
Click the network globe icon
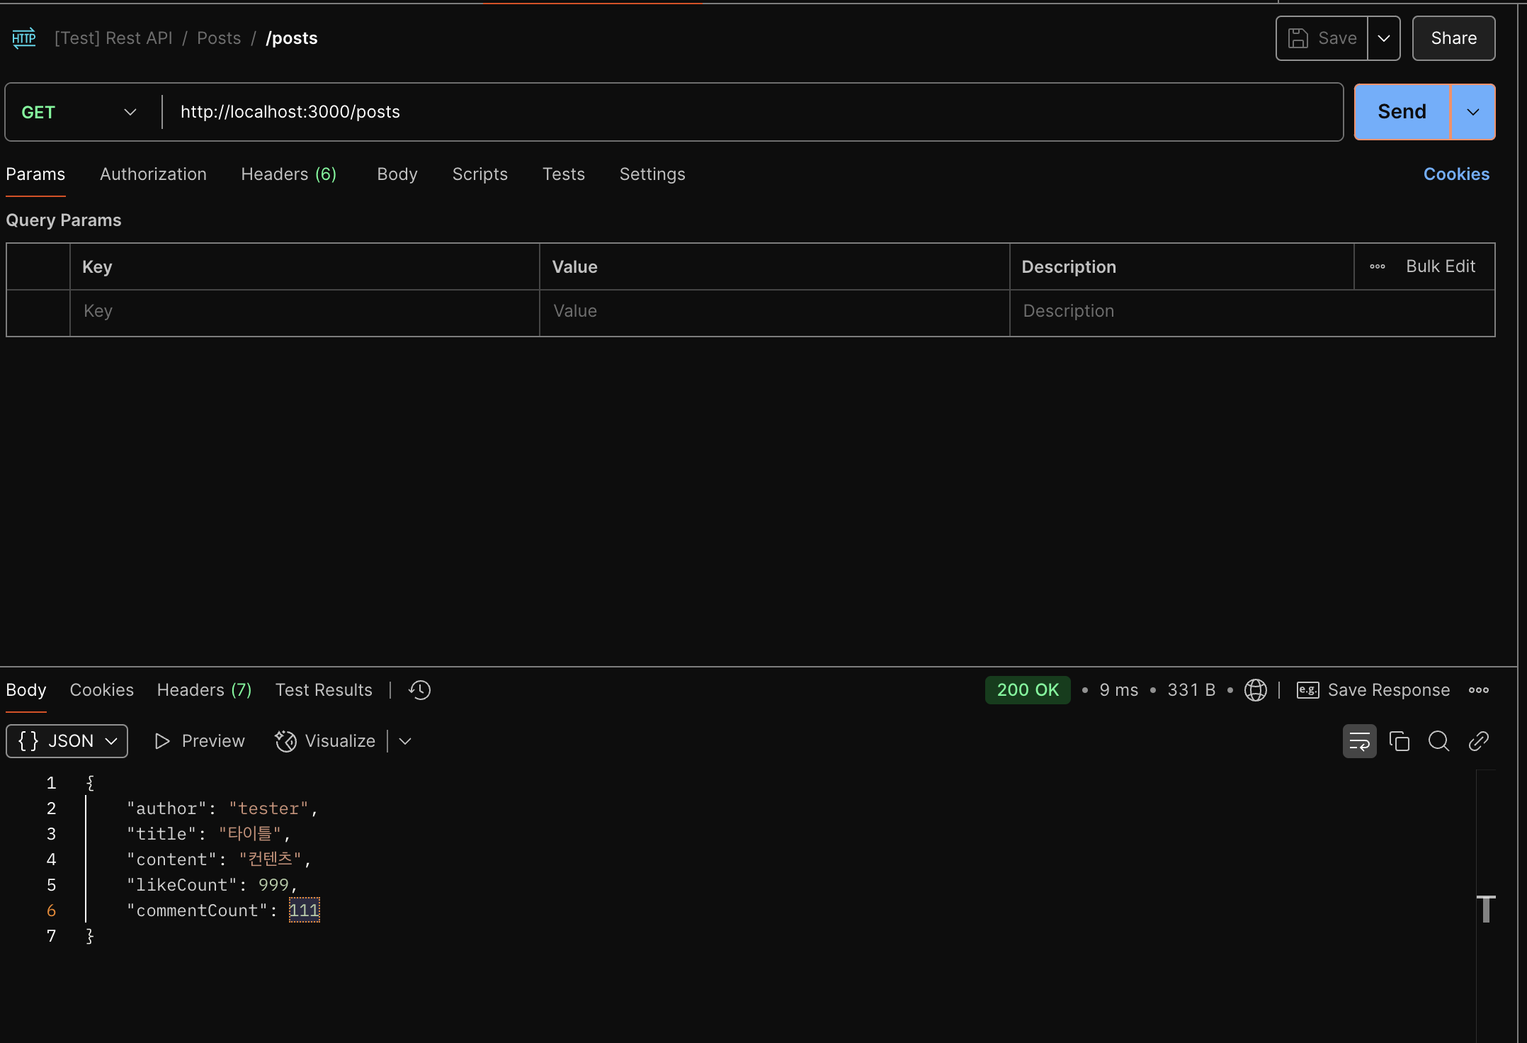pyautogui.click(x=1255, y=690)
